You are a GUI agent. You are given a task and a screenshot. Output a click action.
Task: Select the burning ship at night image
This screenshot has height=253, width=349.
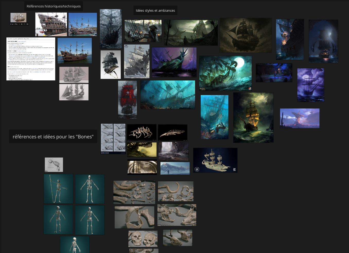point(290,39)
